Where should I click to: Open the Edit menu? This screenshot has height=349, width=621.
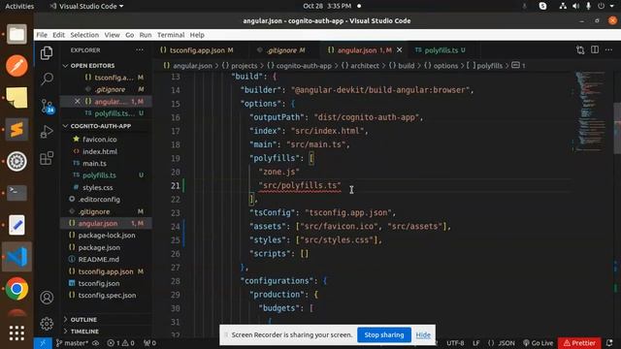[58, 35]
